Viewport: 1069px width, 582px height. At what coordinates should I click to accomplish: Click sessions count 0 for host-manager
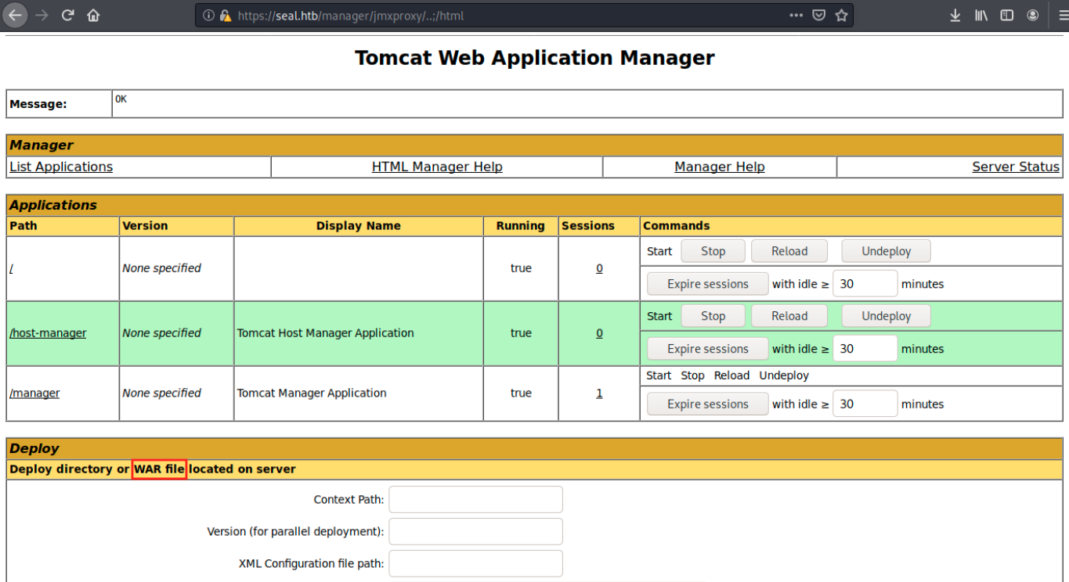(599, 333)
